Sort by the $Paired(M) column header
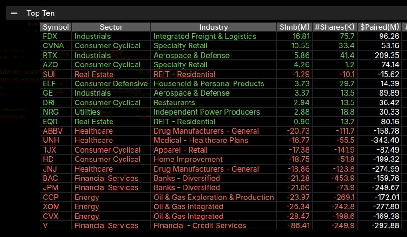This screenshot has width=407, height=237. click(380, 27)
